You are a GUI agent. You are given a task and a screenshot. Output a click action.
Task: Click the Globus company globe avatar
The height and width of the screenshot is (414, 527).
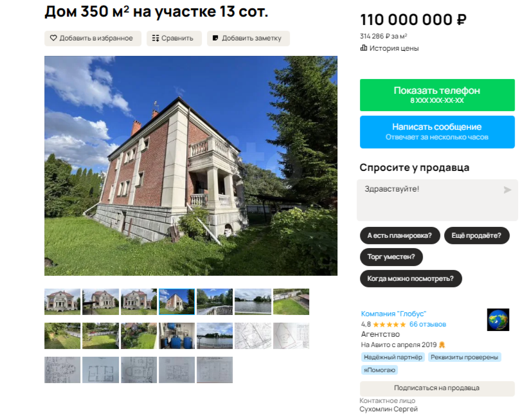498,320
